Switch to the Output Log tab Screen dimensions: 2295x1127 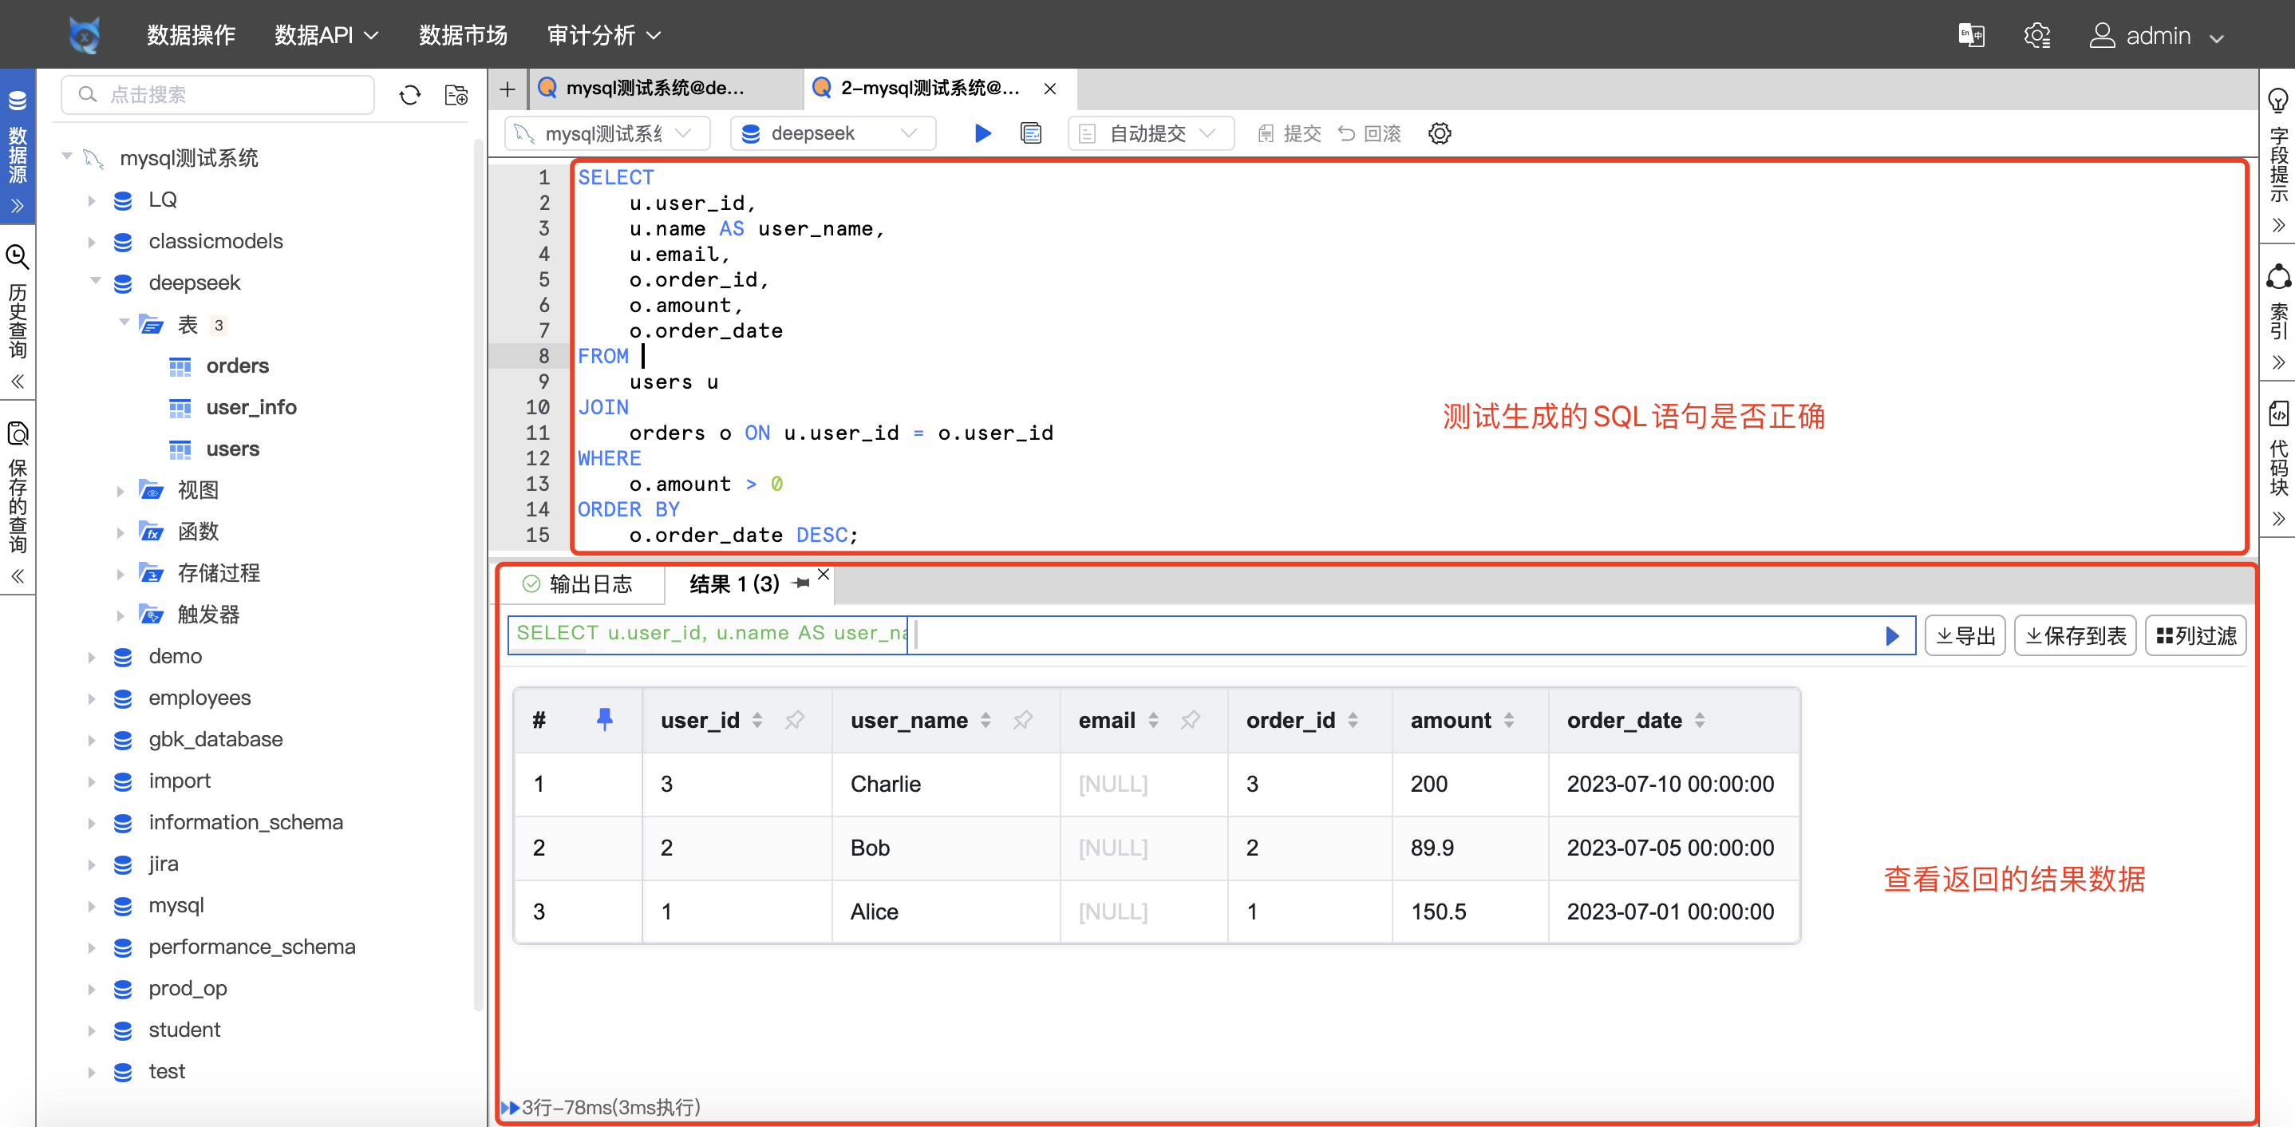click(579, 583)
